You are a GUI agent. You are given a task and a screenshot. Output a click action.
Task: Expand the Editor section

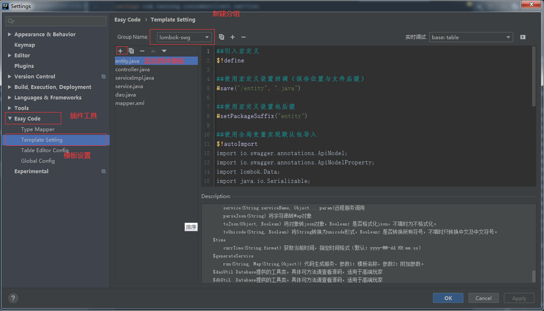tap(10, 55)
